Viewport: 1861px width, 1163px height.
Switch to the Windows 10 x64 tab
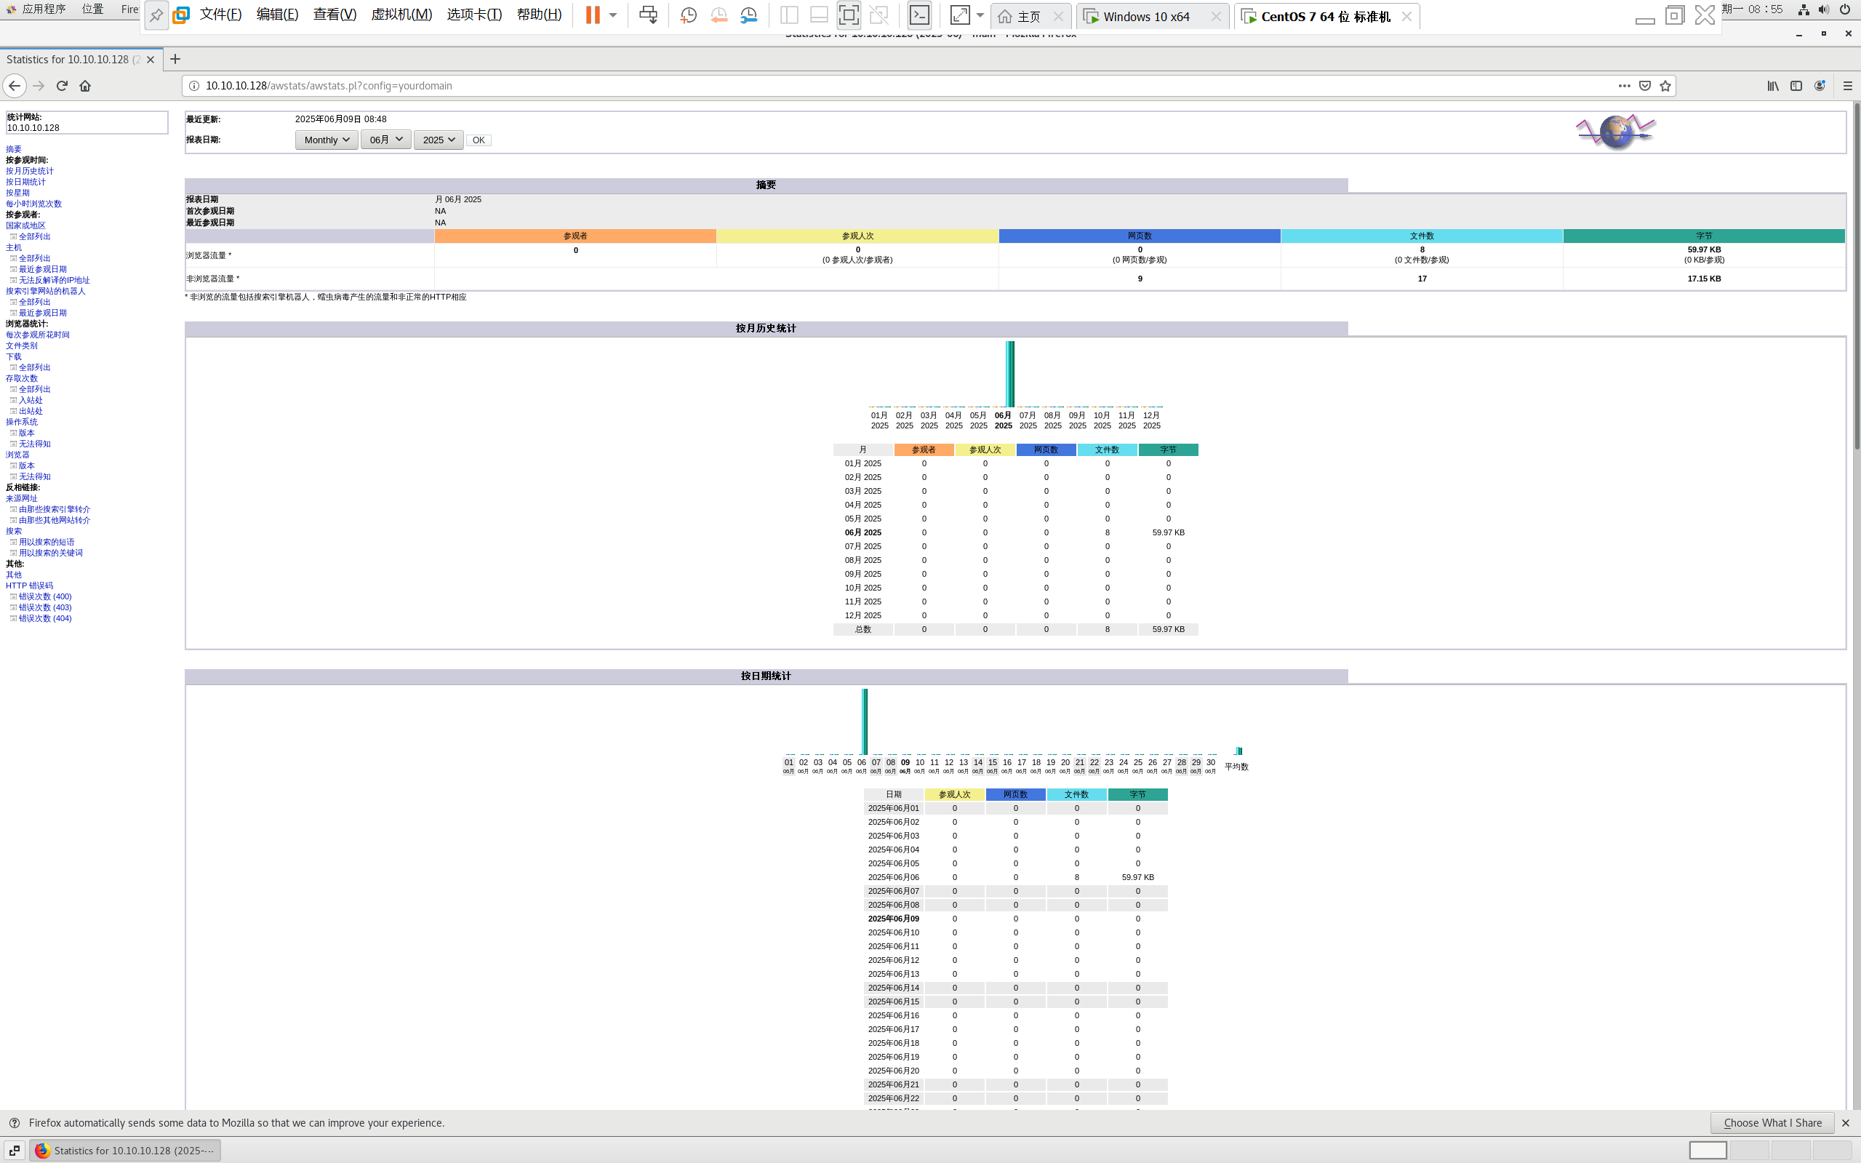tap(1145, 17)
